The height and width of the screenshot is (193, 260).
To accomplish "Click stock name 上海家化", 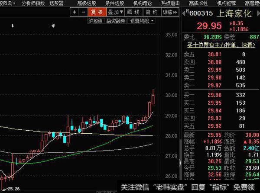I will 234,13.
